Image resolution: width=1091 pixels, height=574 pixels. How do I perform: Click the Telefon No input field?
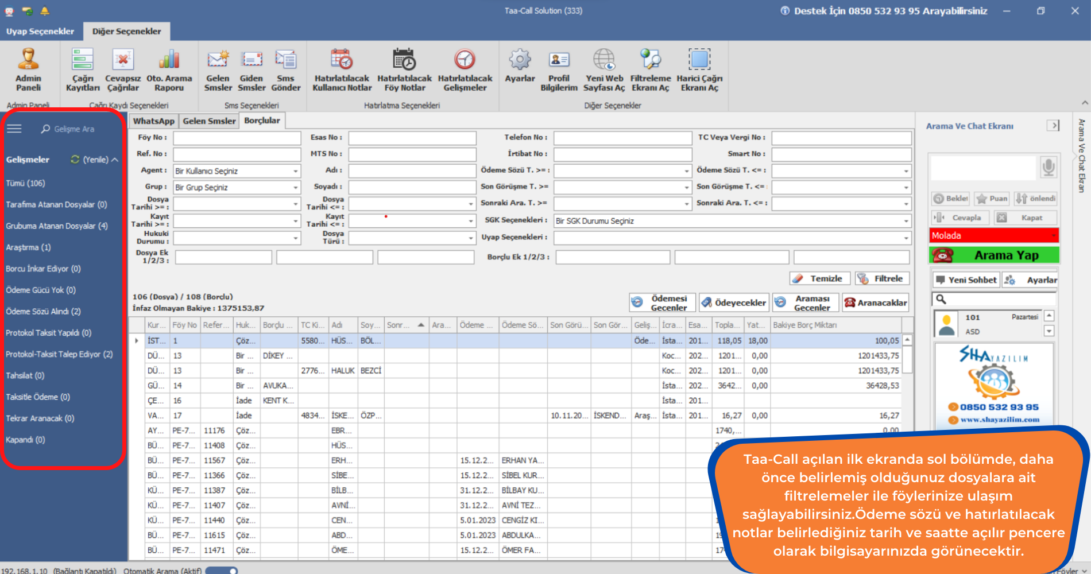click(622, 138)
